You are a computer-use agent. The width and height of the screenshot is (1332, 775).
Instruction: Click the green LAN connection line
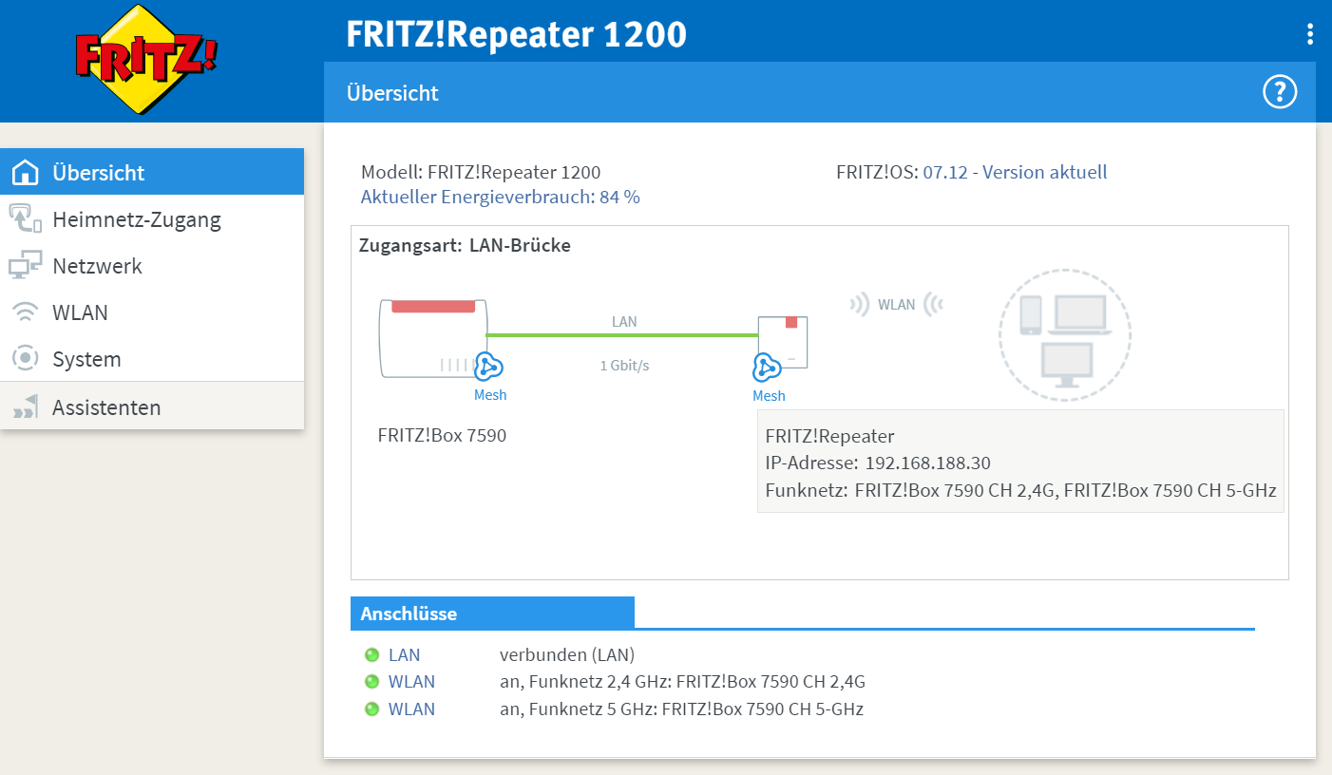point(621,335)
